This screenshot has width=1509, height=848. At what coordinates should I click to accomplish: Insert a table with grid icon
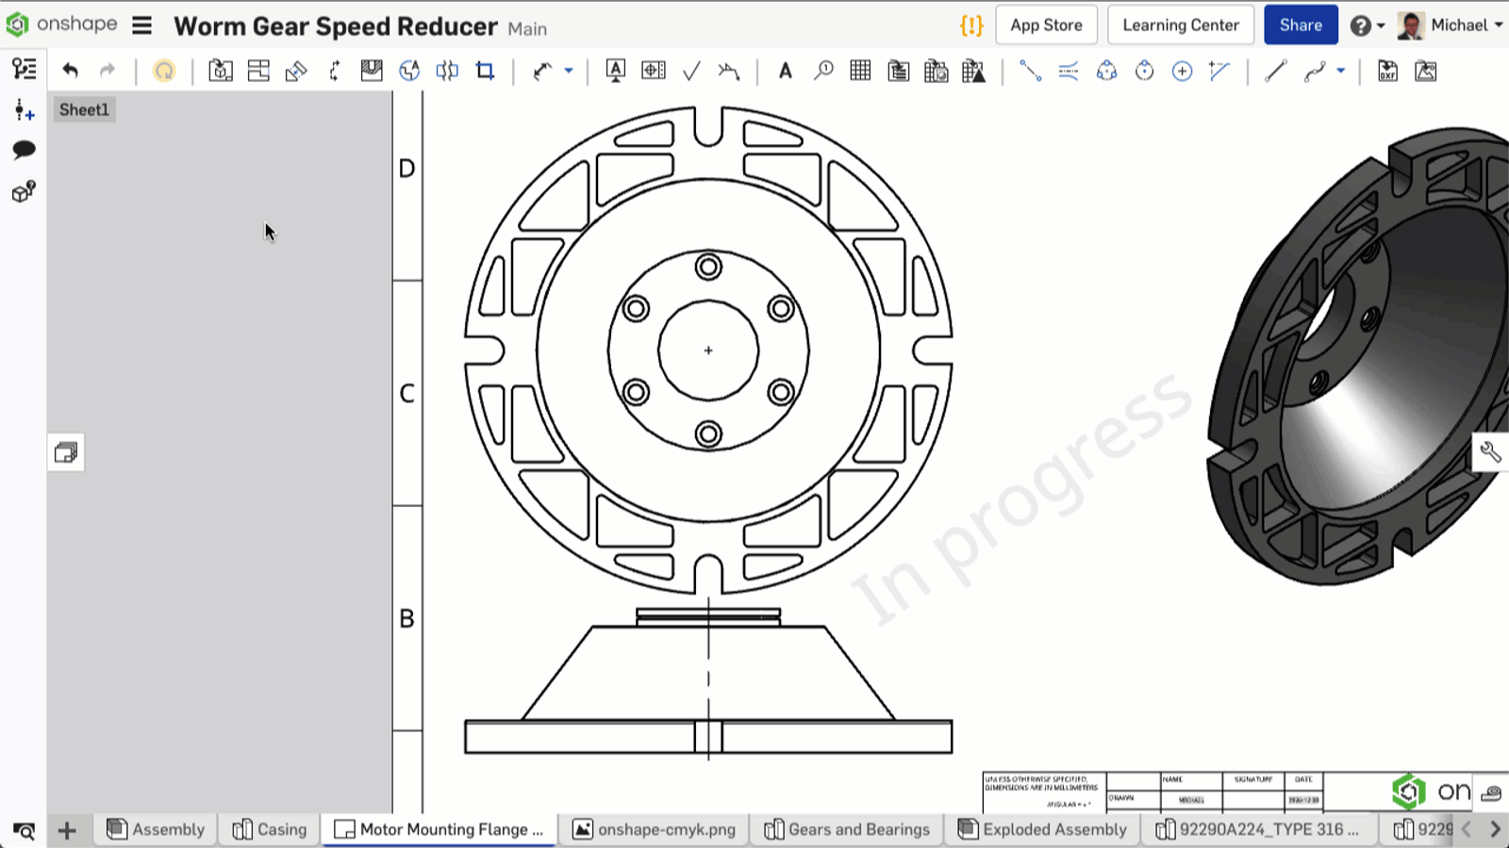[860, 71]
